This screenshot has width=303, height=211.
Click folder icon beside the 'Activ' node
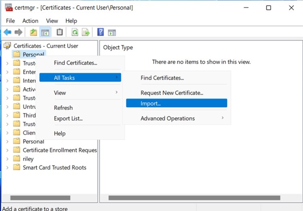coord(17,89)
